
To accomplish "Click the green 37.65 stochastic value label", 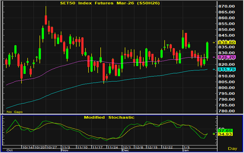I will pyautogui.click(x=225, y=131).
